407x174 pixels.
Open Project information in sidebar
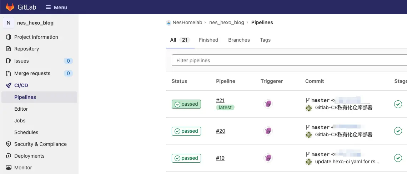(36, 37)
